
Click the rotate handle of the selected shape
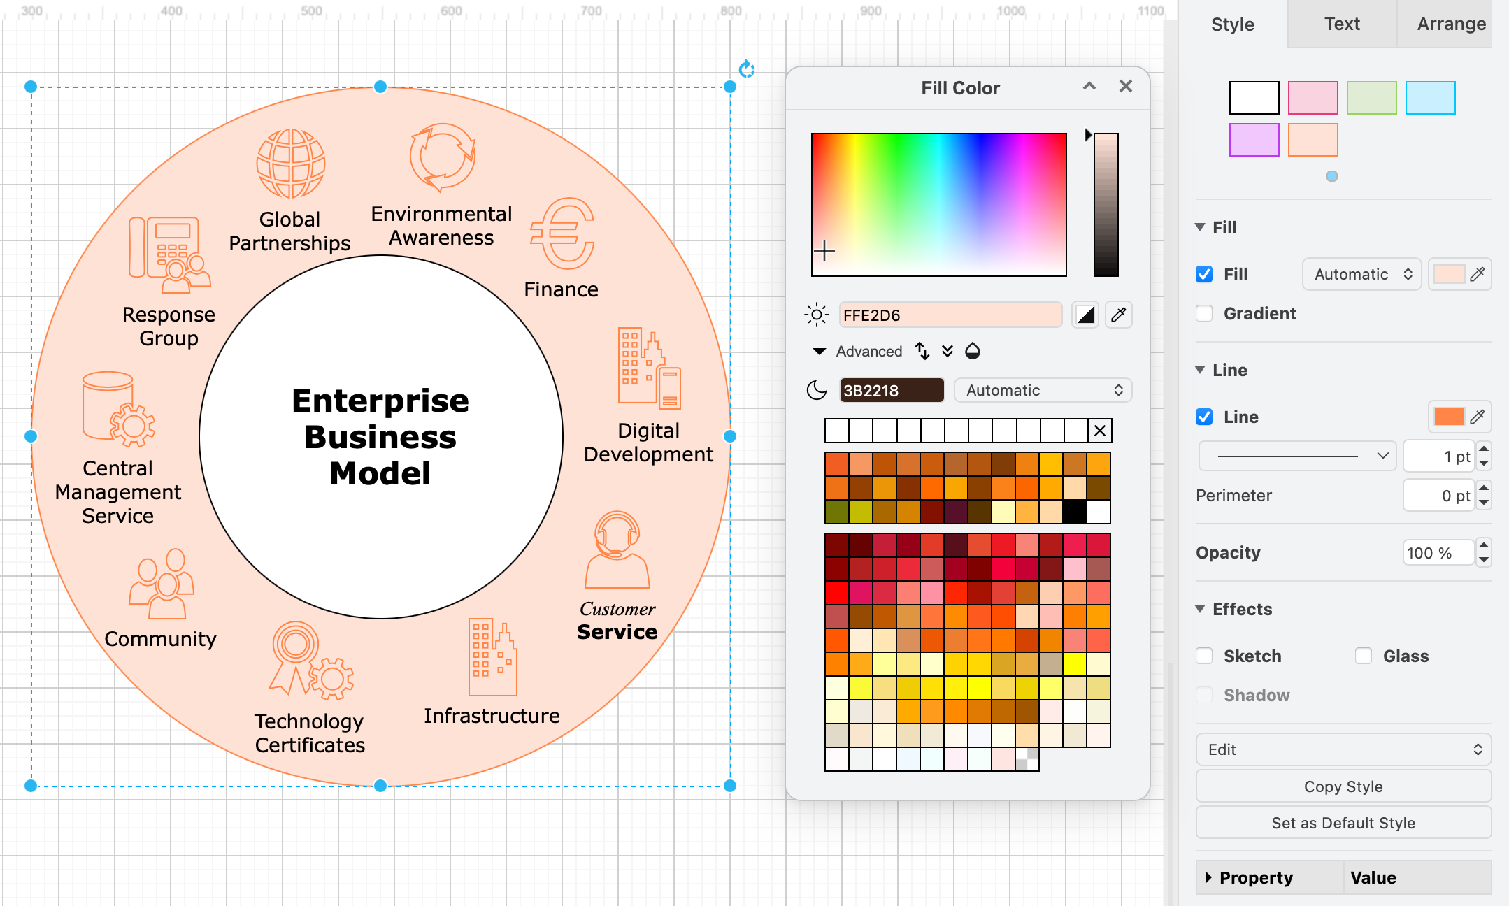click(747, 69)
